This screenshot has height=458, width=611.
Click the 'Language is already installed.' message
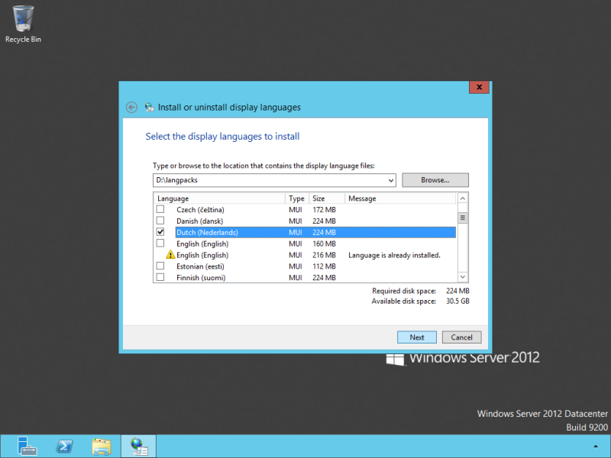tap(394, 255)
